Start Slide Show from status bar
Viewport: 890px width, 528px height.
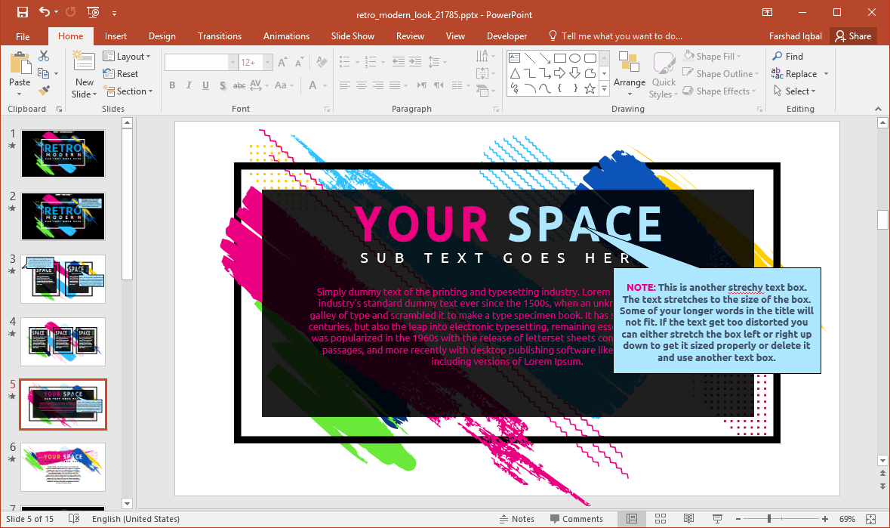(717, 518)
